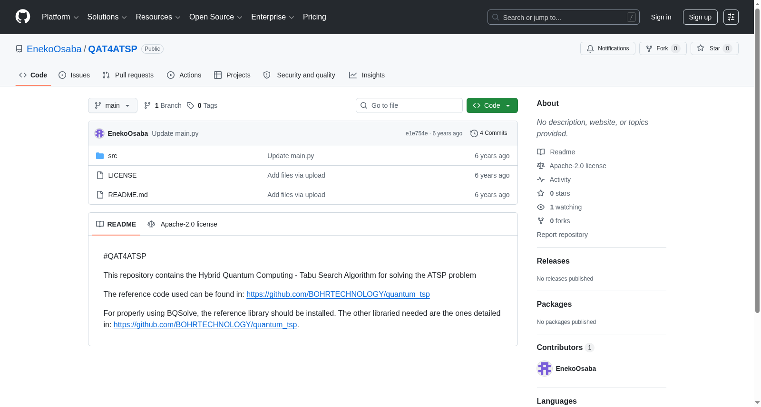Click the Report repository link
The height and width of the screenshot is (407, 761).
point(562,235)
